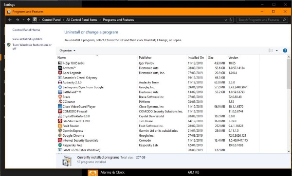
Task: Sort list by Publisher column header
Action: (162, 58)
